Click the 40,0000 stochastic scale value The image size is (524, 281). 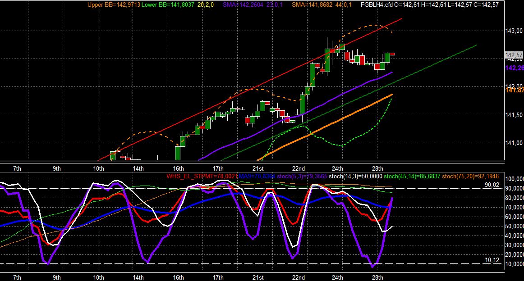click(x=515, y=236)
